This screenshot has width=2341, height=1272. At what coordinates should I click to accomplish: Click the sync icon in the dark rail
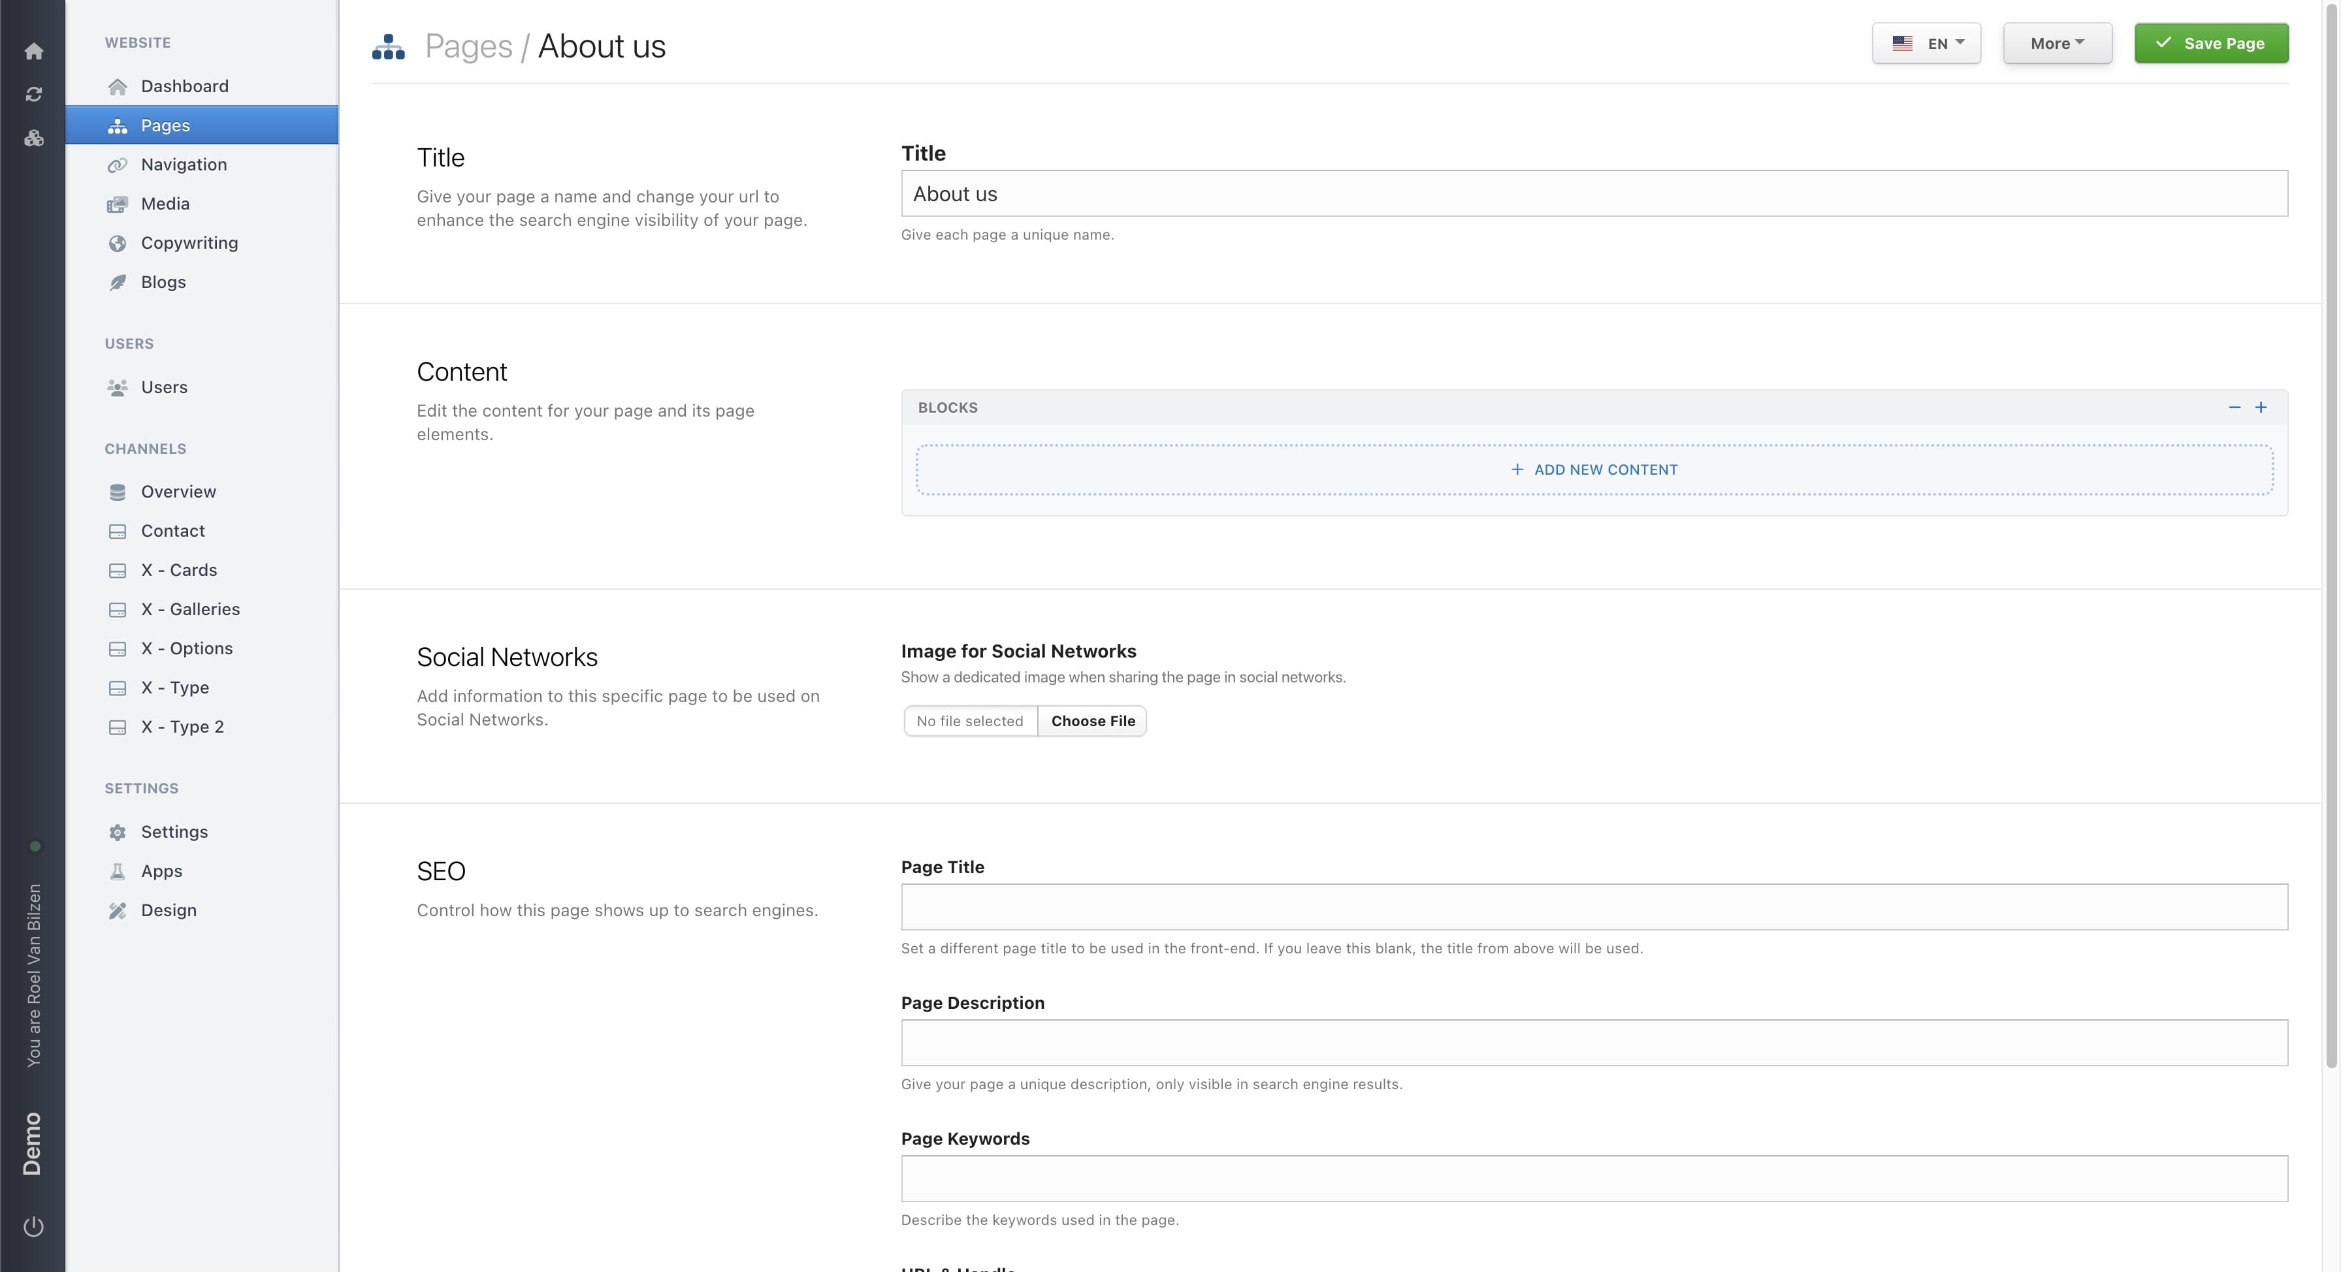click(33, 93)
